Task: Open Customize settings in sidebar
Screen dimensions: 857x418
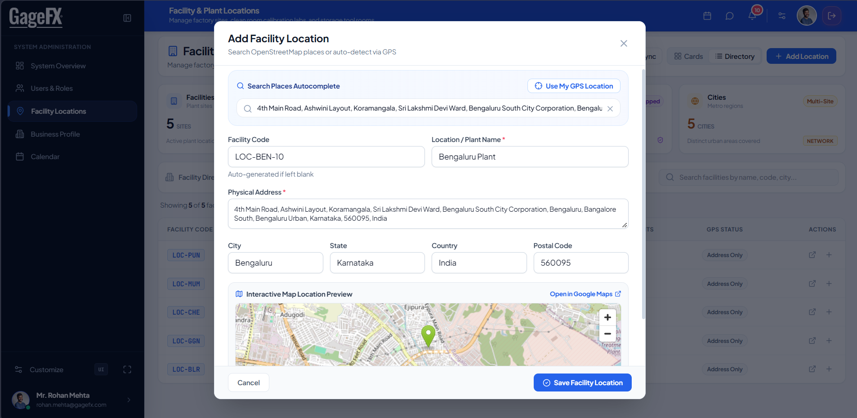Action: (39, 369)
